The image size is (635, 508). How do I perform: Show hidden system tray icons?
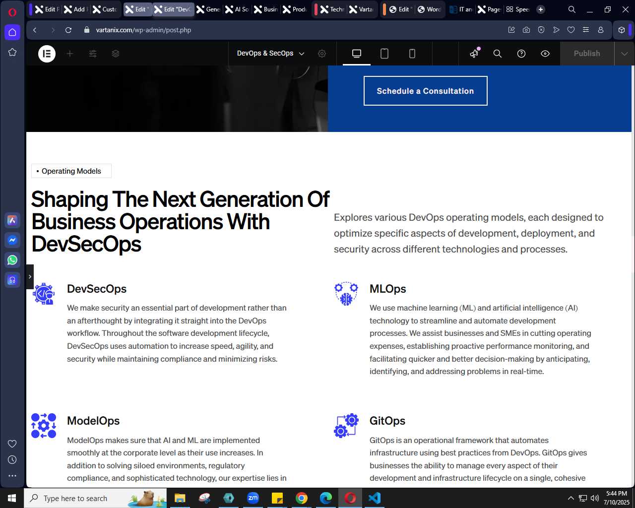point(571,498)
